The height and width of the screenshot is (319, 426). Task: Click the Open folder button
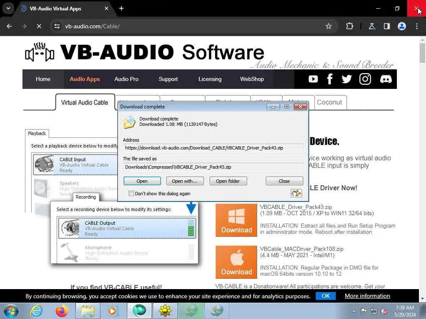(x=228, y=181)
